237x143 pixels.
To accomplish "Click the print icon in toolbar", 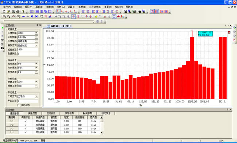I will (x=18, y=12).
